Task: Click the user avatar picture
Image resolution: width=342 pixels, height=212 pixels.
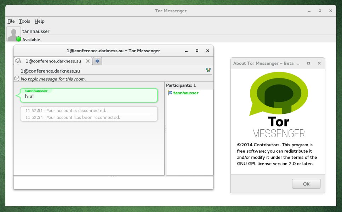Action: pos(13,34)
